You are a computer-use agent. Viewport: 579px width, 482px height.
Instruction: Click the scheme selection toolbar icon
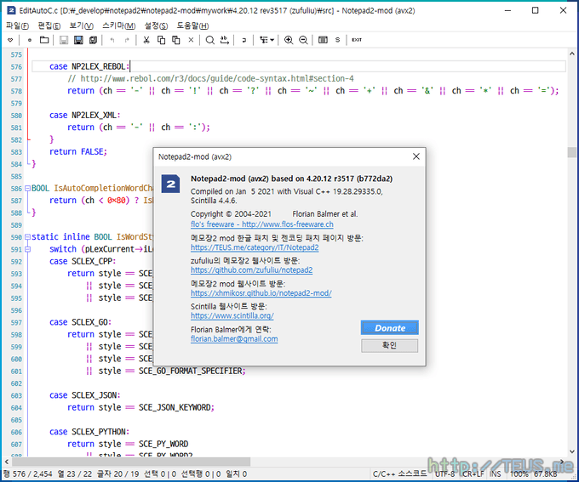point(323,40)
